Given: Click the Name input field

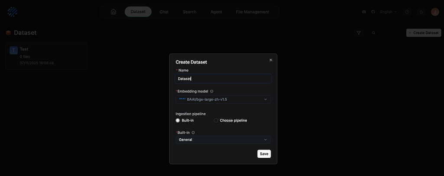Looking at the screenshot, I should point(223,79).
